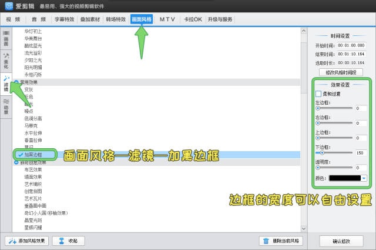376x250 pixels.
Task: Open the 转场特效 tab
Action: click(116, 19)
